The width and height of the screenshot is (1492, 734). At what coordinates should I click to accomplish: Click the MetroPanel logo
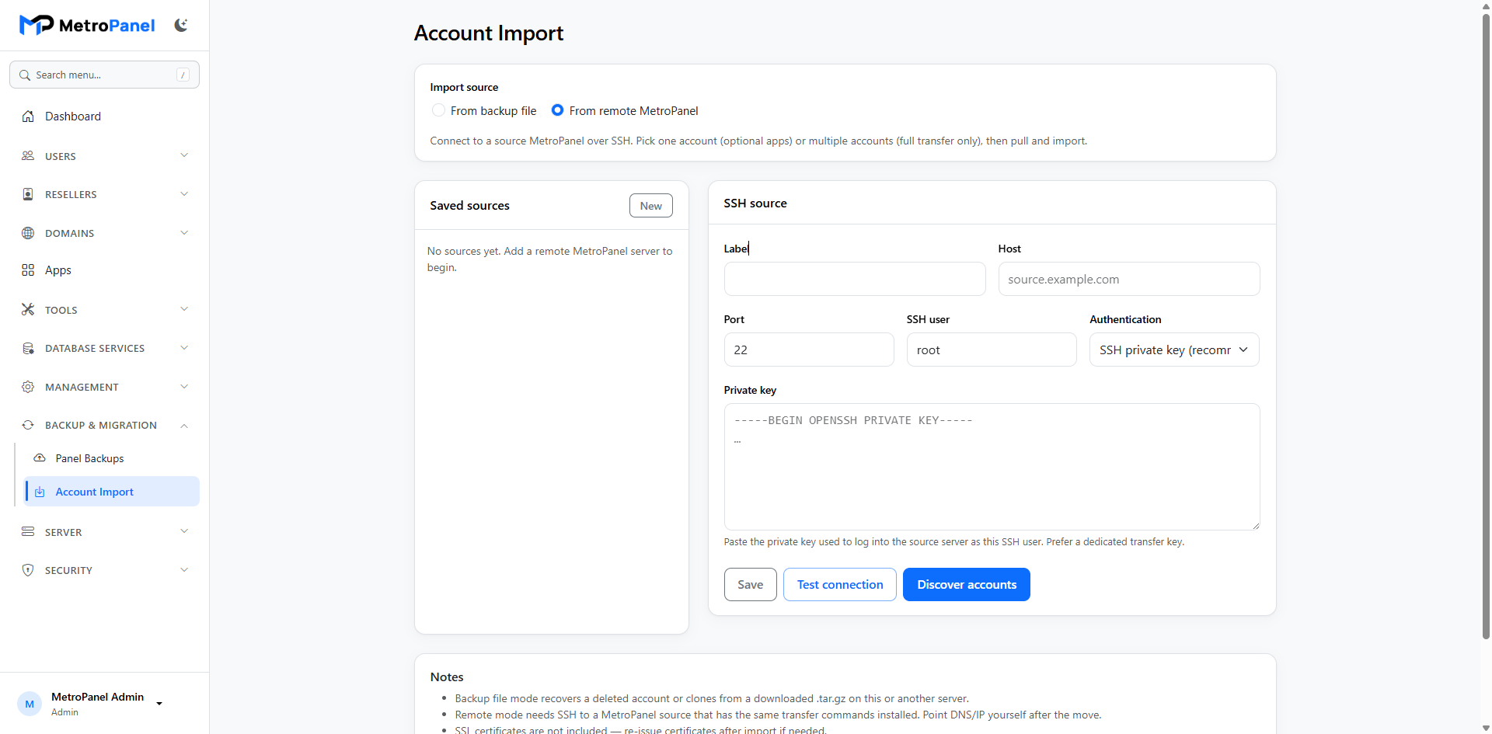tap(87, 26)
